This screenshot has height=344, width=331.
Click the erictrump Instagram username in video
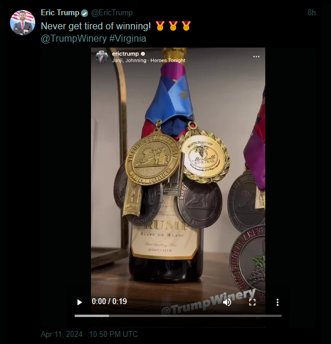point(125,54)
